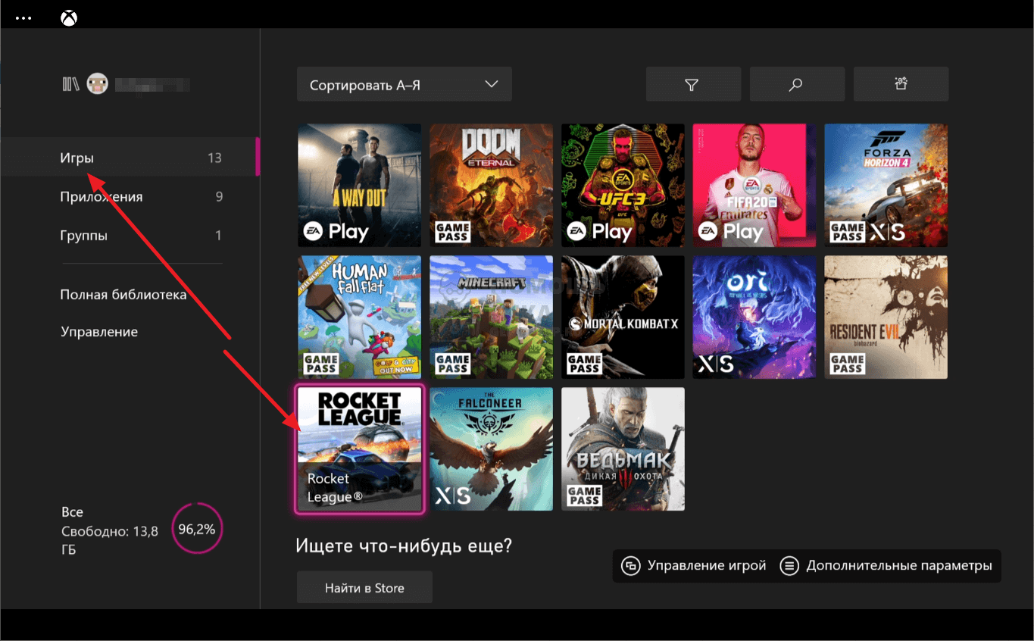Select the Ведьмак Дикая Охота tile
1034x641 pixels.
point(623,449)
